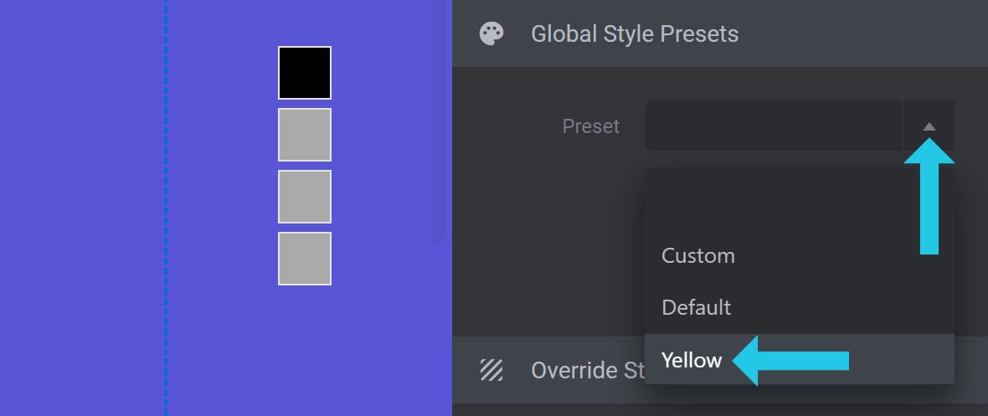Click the cyan arrow pointing at Yellow
Viewport: 988px width, 416px height.
(791, 361)
